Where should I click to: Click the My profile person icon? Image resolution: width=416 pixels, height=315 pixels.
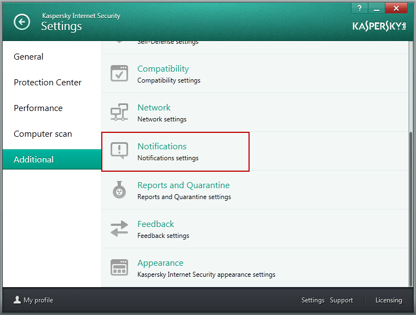(x=18, y=300)
